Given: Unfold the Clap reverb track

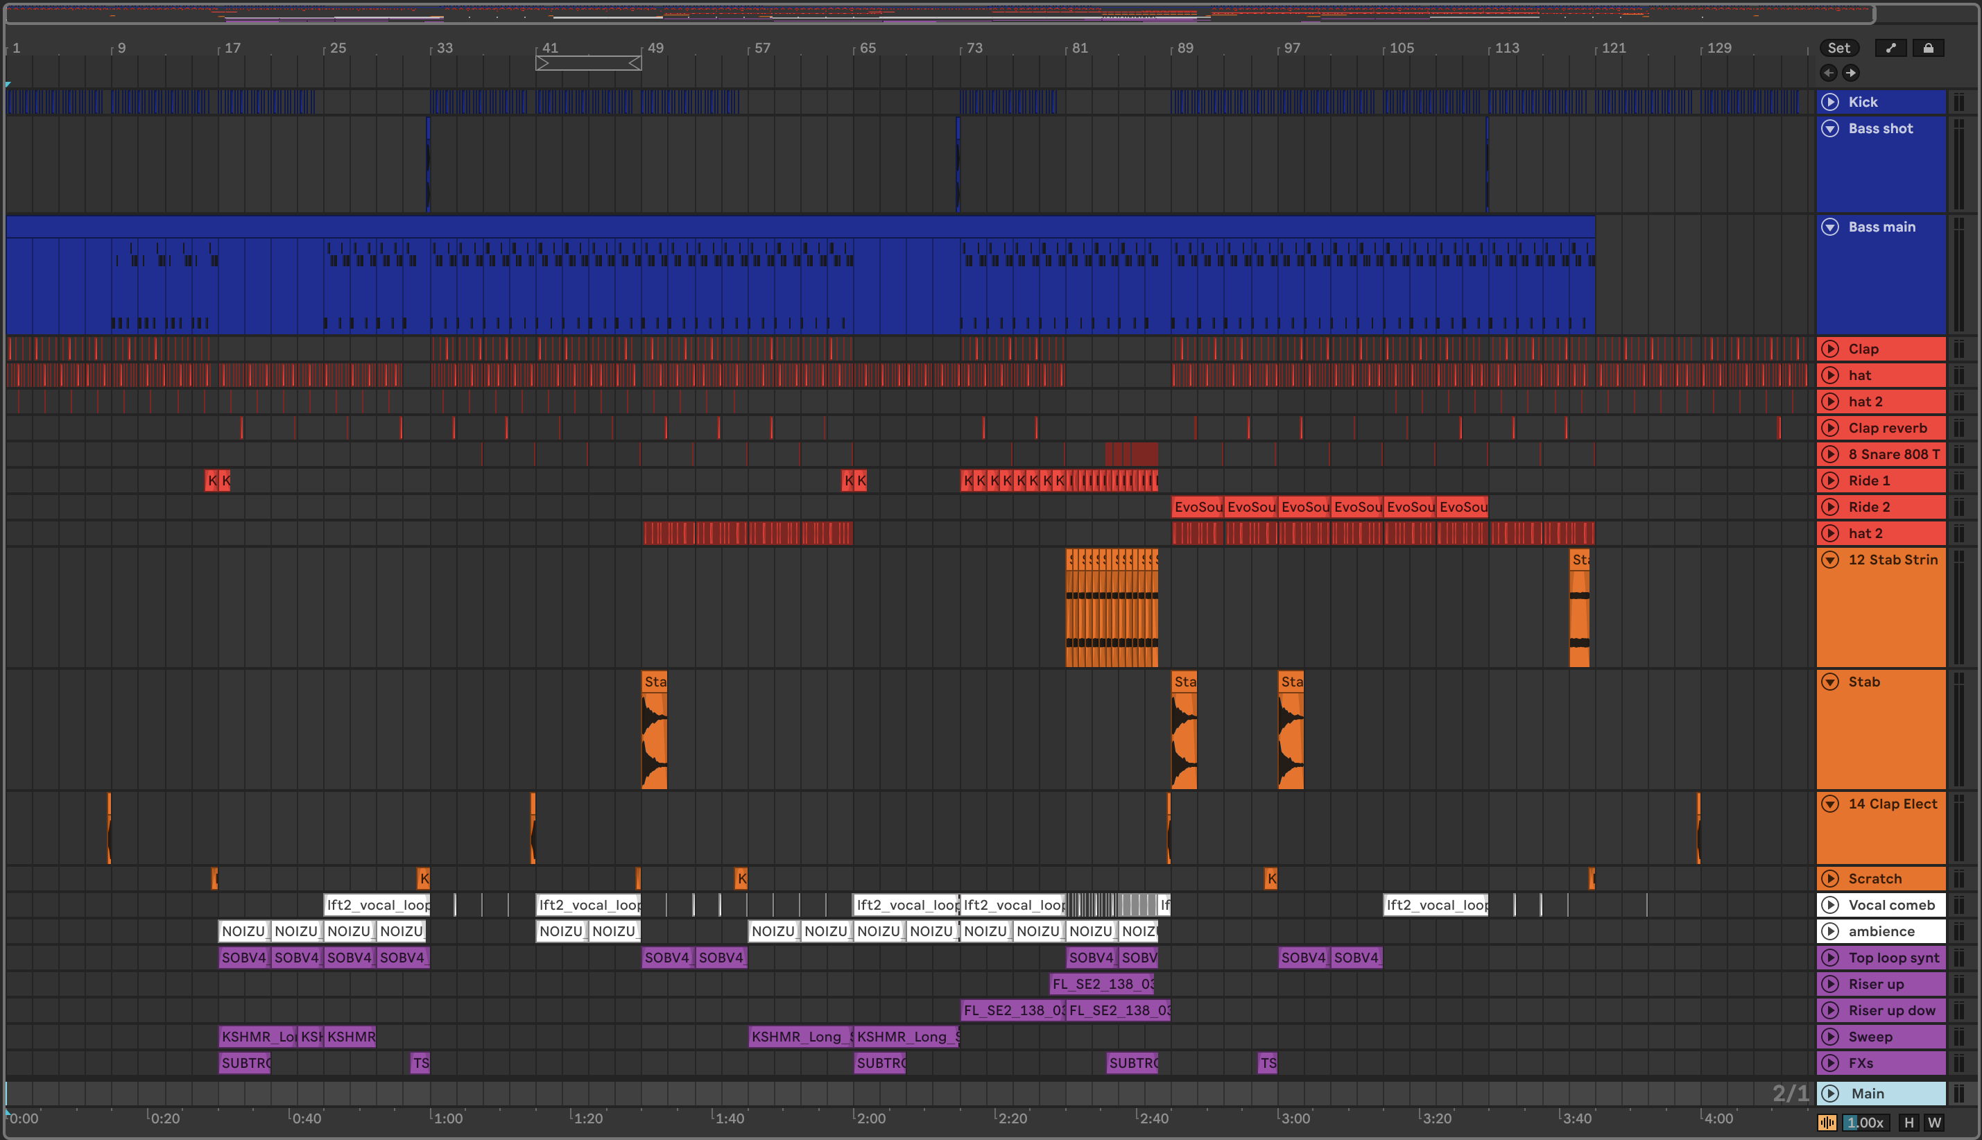Looking at the screenshot, I should tap(1830, 429).
